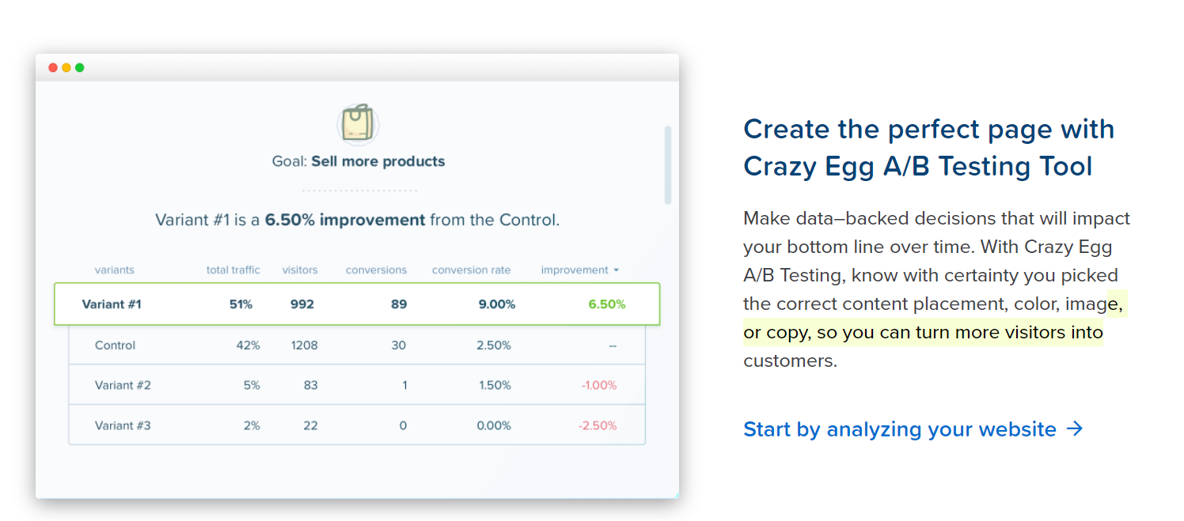Open Start by analyzing your website link
This screenshot has height=521, width=1184.
click(913, 429)
